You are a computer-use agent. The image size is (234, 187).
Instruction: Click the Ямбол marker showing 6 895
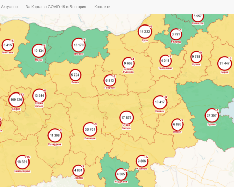177,124
